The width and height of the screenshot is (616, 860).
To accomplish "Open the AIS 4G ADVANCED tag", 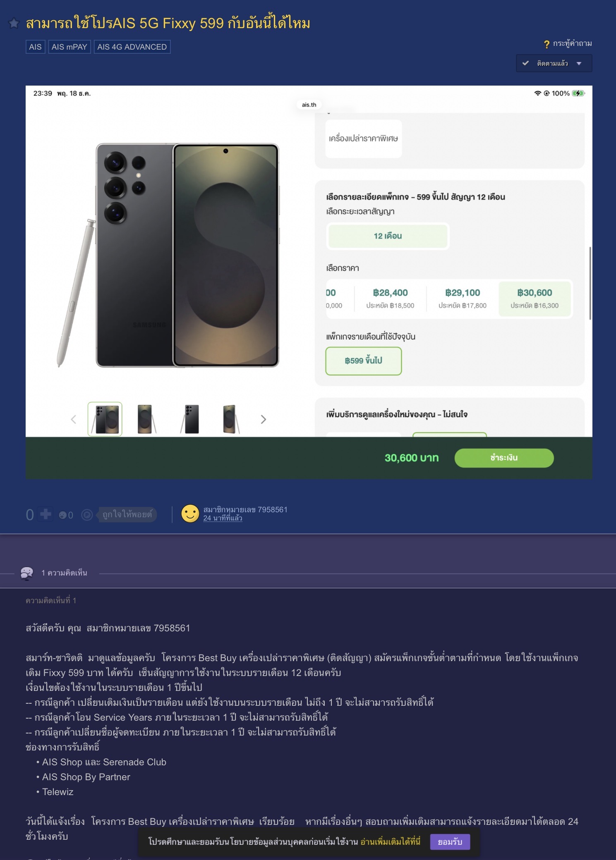I will [x=132, y=47].
